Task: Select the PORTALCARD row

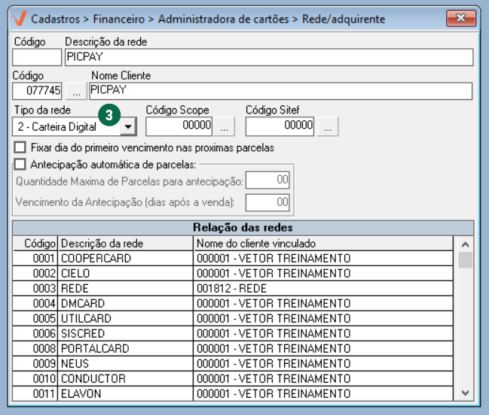Action: point(233,348)
